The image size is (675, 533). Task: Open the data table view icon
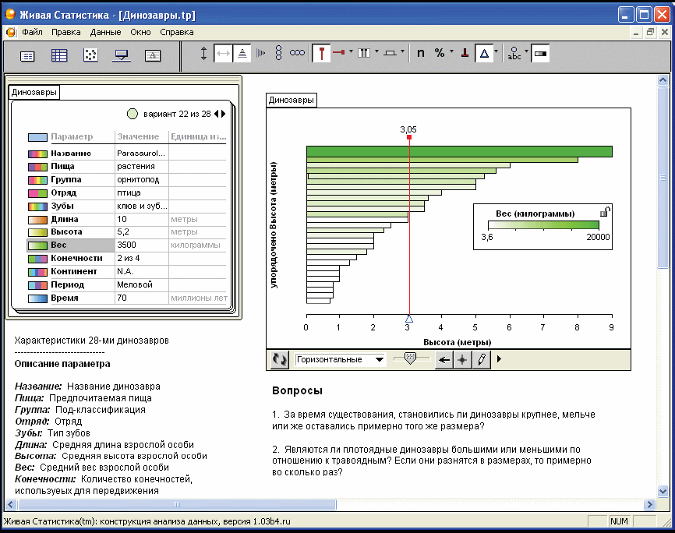[59, 55]
